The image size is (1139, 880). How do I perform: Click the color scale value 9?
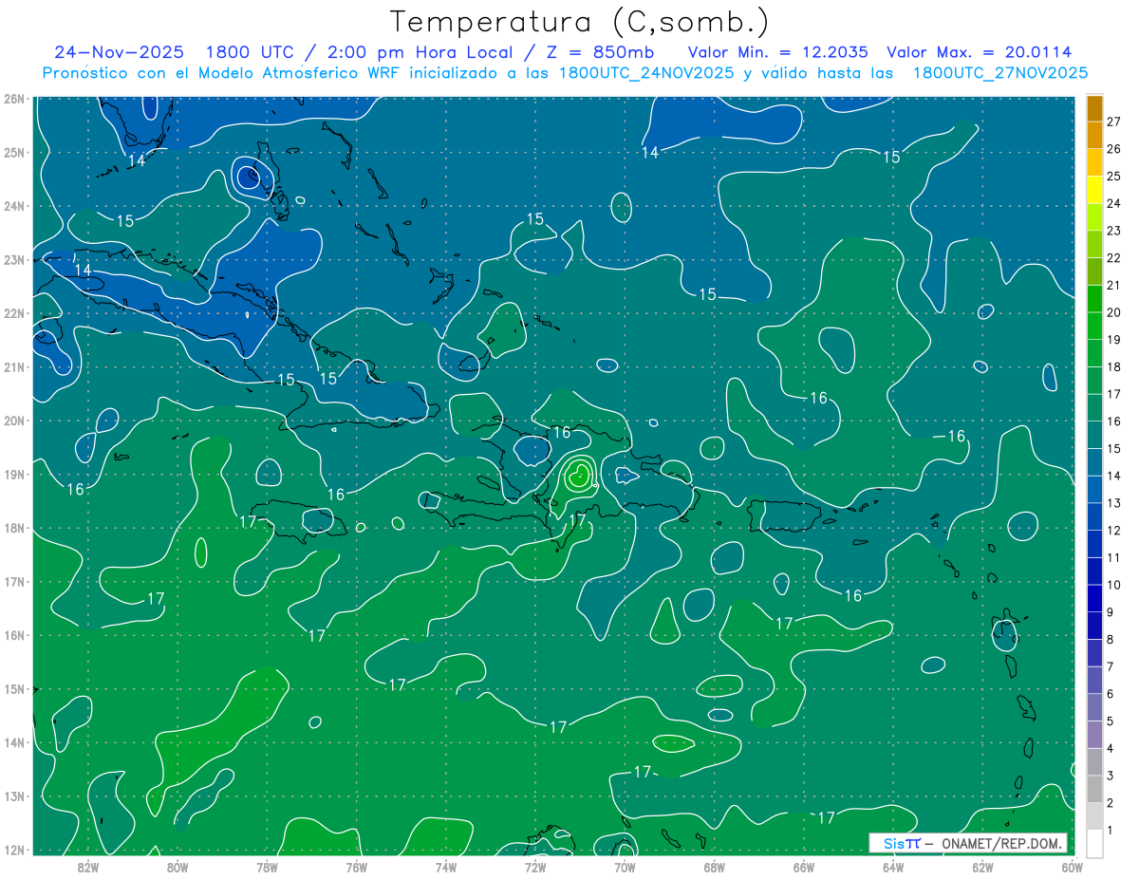(x=1111, y=612)
